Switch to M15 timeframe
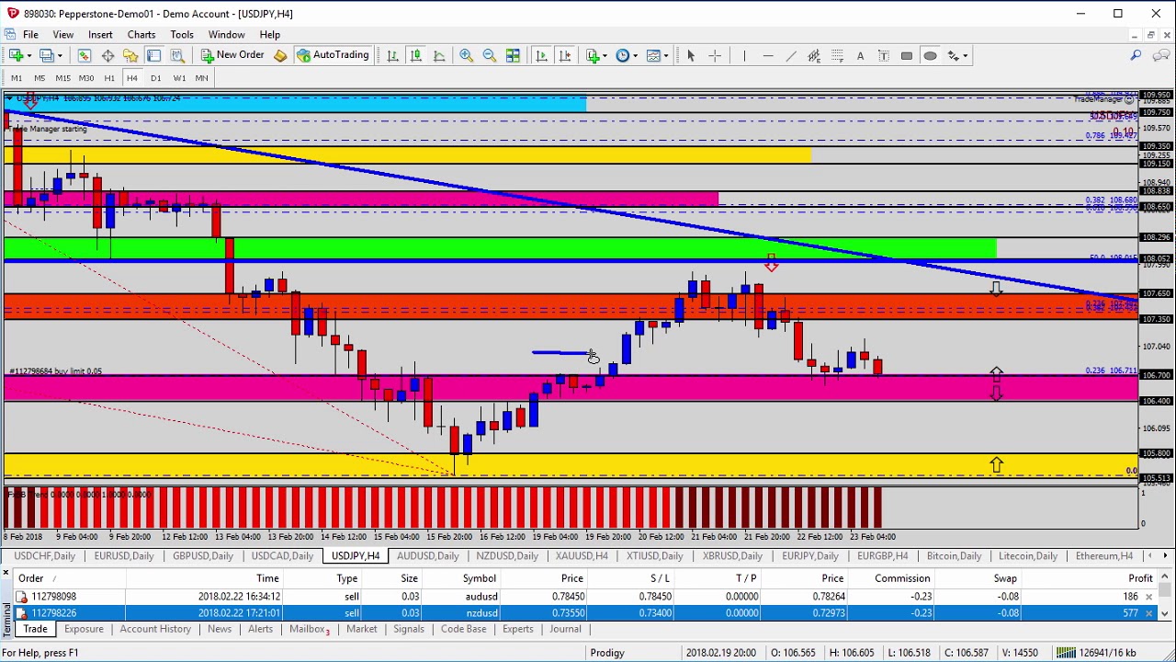Image resolution: width=1176 pixels, height=662 pixels. coord(62,78)
